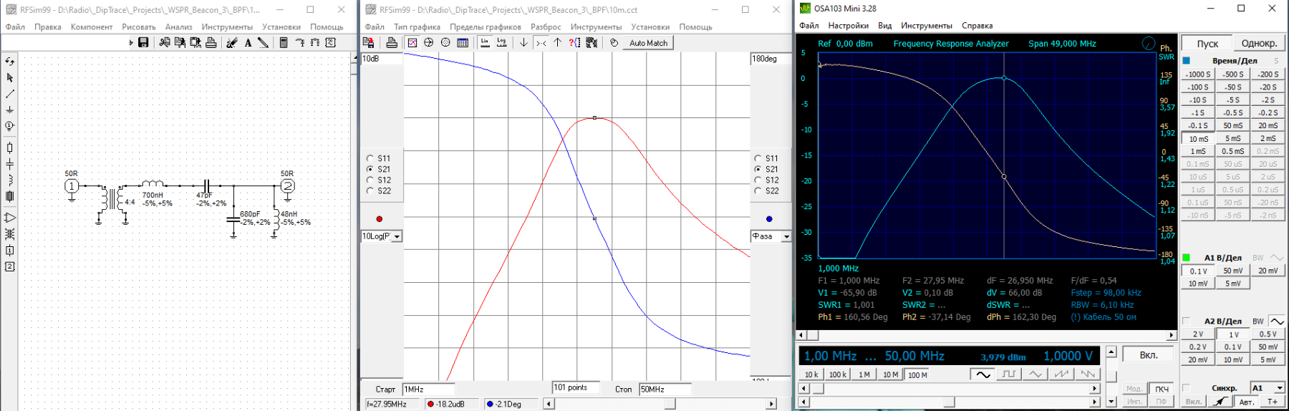Image resolution: width=1289 pixels, height=411 pixels.
Task: Open Разброс menu in graph window
Action: [546, 27]
